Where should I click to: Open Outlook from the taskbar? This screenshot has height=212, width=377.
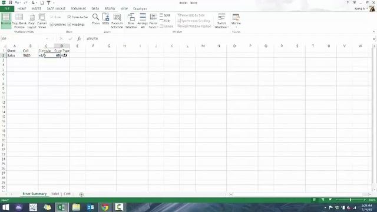[x=90, y=207]
